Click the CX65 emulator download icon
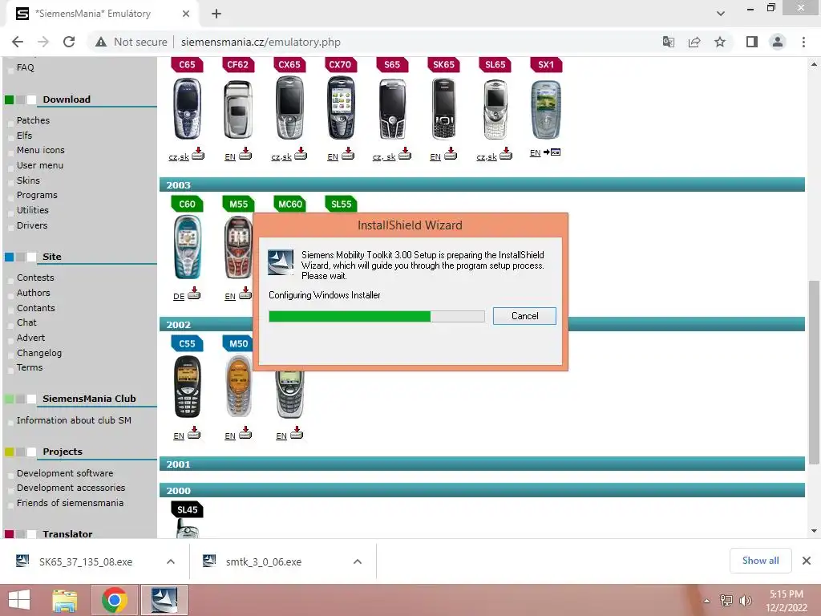This screenshot has height=616, width=821. (x=301, y=153)
